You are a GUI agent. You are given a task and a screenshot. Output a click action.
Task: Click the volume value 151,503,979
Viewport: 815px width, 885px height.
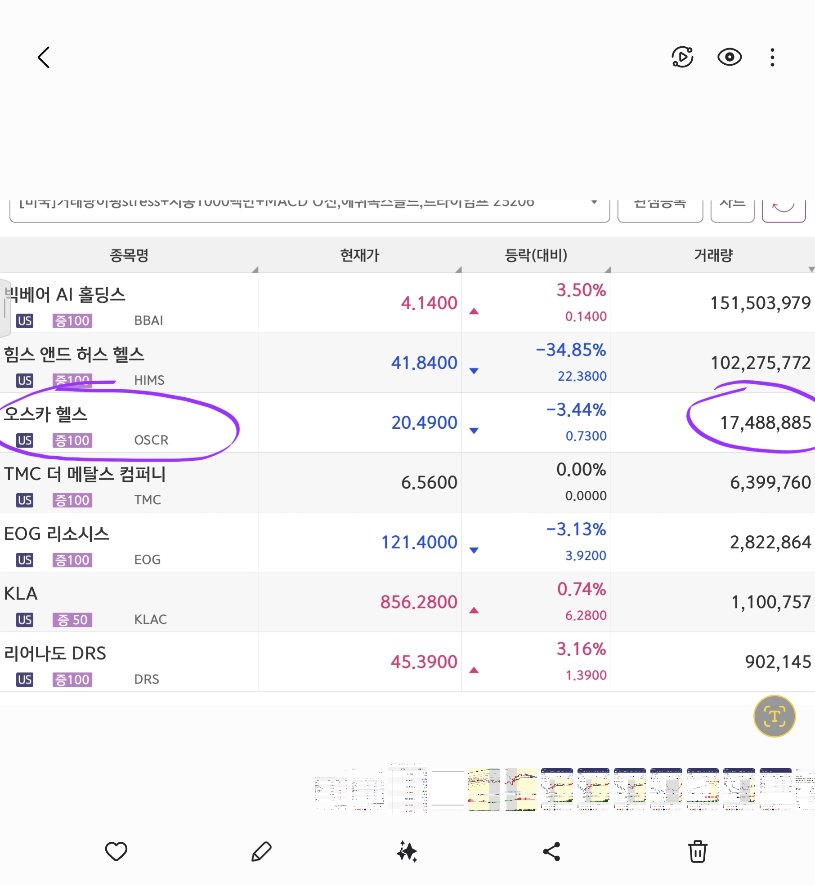pos(760,303)
